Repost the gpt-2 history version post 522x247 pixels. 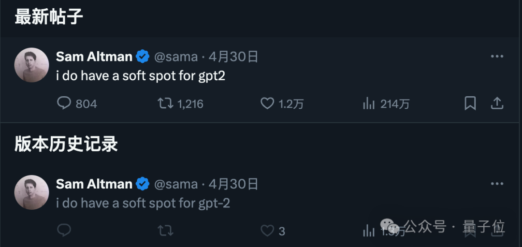[x=165, y=231]
